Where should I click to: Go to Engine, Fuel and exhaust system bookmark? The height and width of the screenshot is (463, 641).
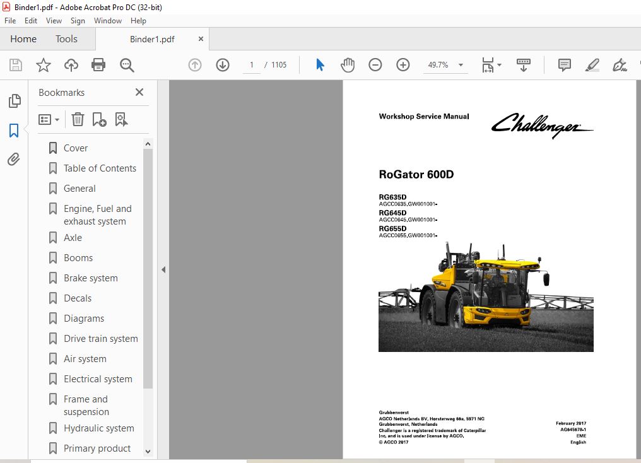[97, 215]
